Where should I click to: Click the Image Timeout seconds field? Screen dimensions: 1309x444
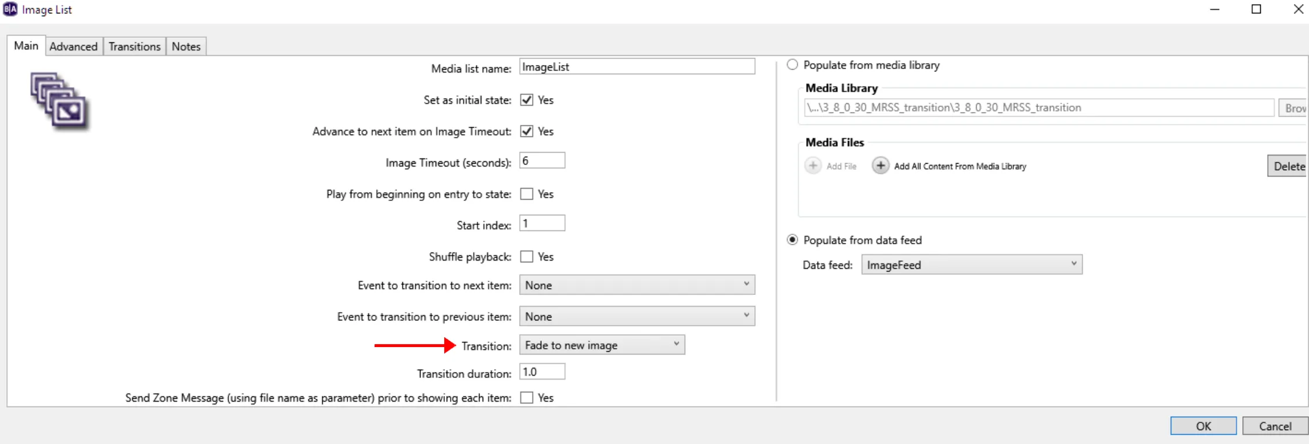pyautogui.click(x=542, y=161)
